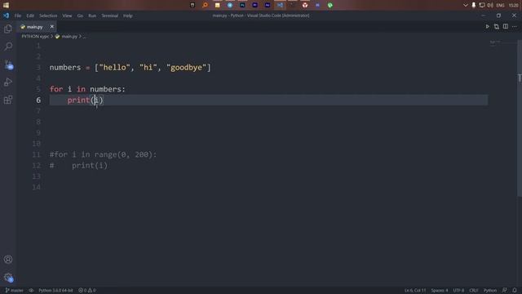This screenshot has height=294, width=522.
Task: Click the ellipsis breadcrumb after main.py
Action: [x=84, y=36]
